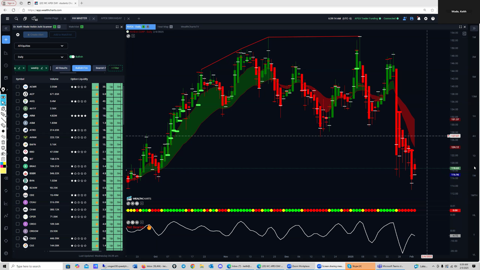Screen dimensions: 480x270
Task: Collapse the left sidebar with double chevron
Action: pos(6,28)
